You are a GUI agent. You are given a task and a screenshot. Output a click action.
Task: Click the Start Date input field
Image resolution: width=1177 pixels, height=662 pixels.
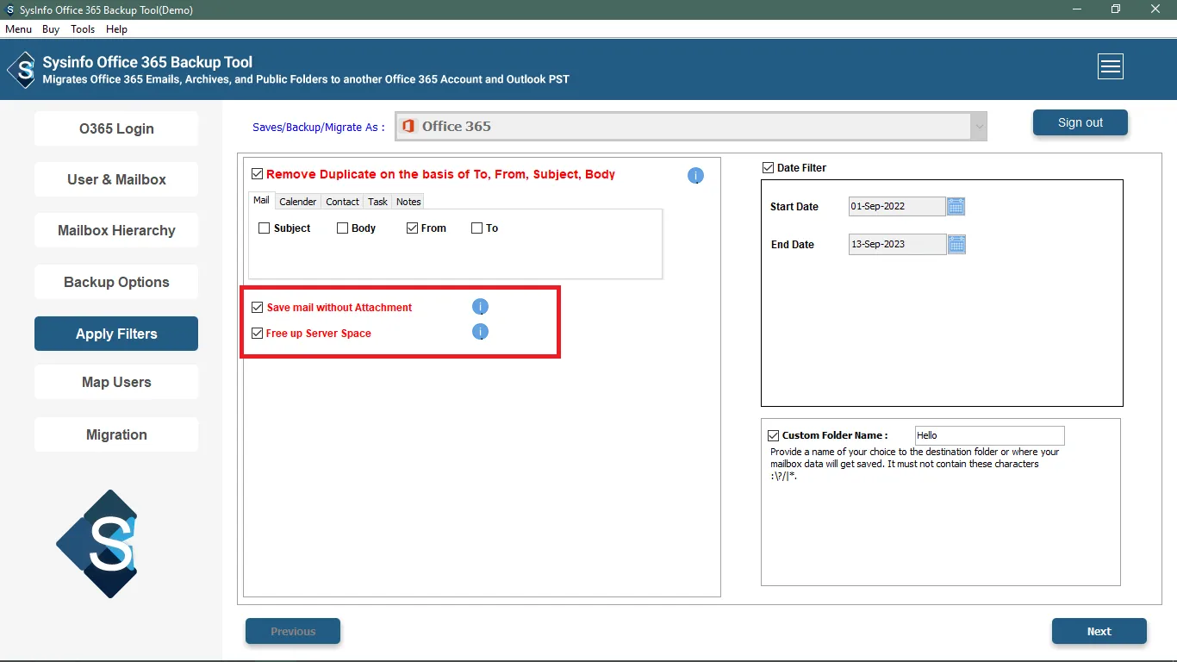pyautogui.click(x=896, y=207)
